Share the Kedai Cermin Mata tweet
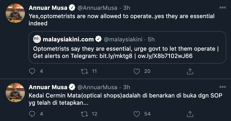Image resolution: width=231 pixels, height=121 pixels. click(x=190, y=114)
